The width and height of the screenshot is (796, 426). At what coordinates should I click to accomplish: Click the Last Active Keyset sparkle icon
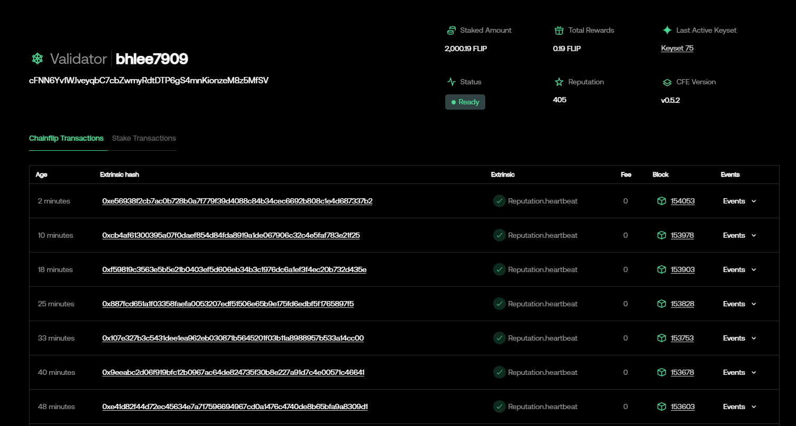pos(667,31)
